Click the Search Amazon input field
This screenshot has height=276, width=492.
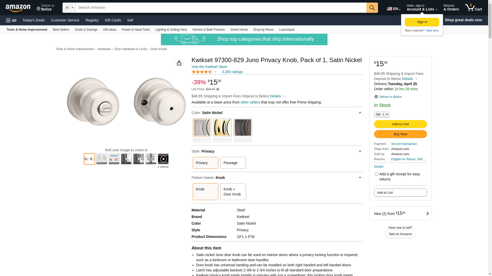point(221,8)
